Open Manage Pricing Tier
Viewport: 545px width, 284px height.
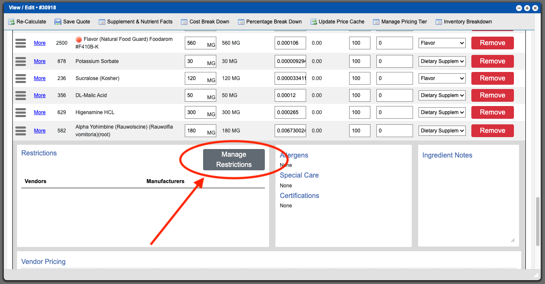pos(376,22)
